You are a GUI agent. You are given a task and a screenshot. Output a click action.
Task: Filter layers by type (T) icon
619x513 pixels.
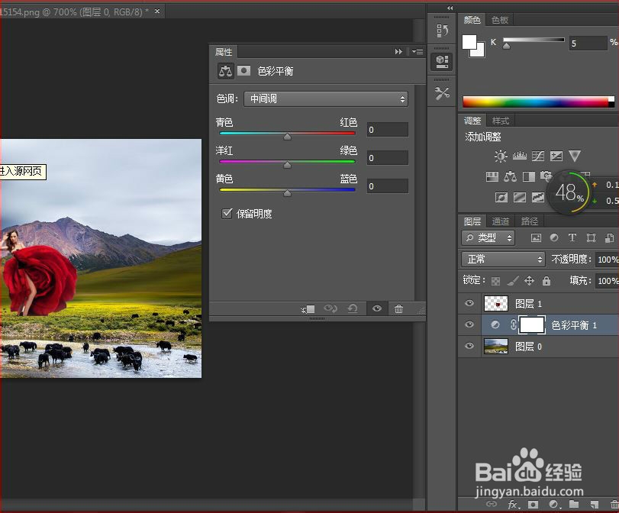[x=572, y=237]
